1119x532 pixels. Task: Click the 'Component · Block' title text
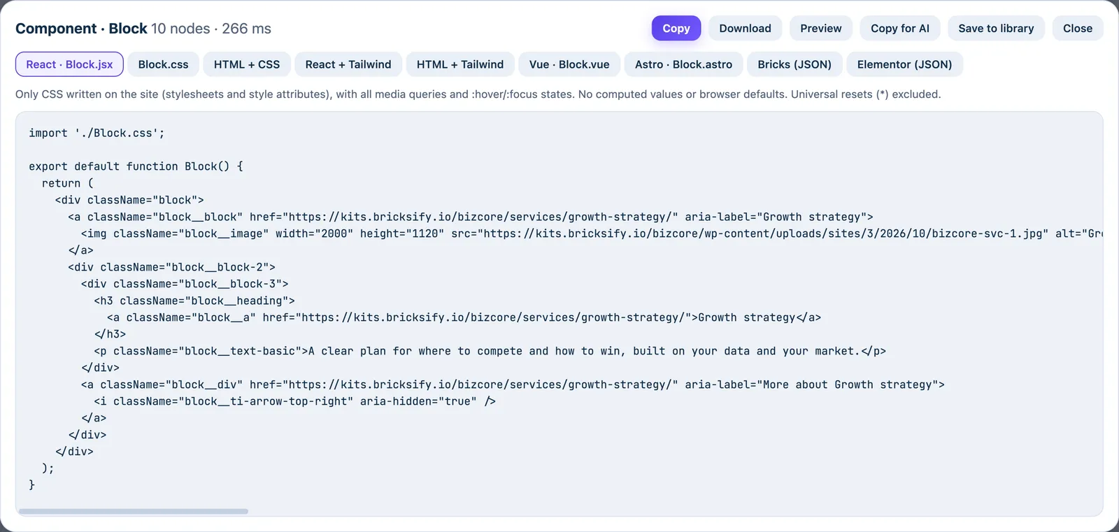(81, 29)
